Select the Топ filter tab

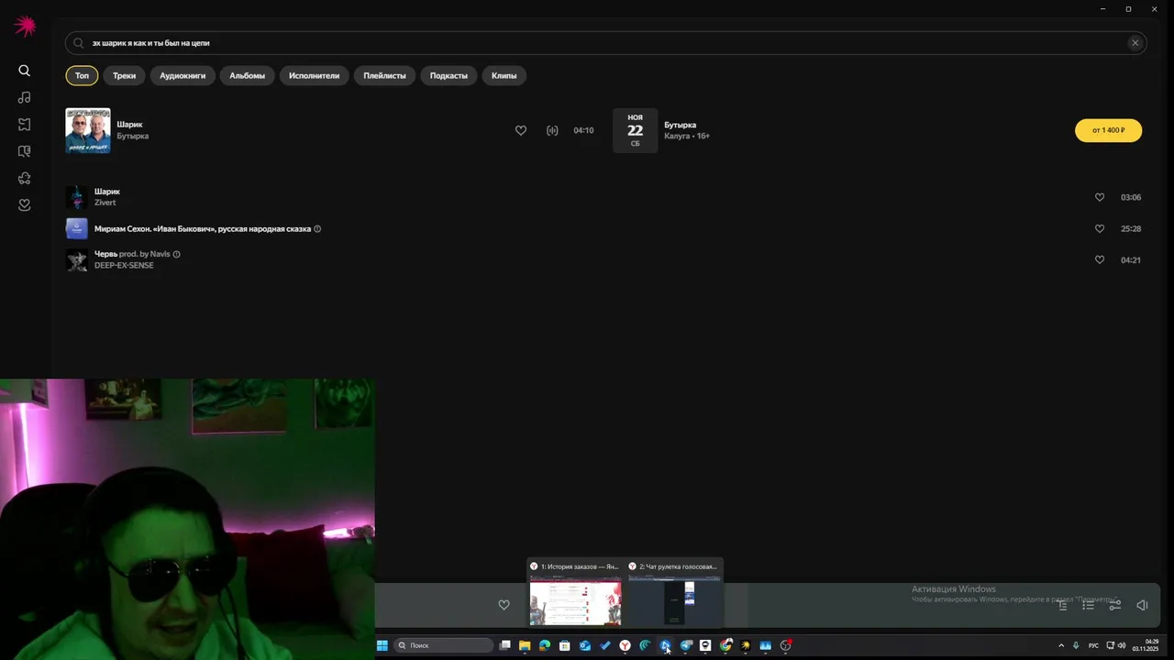pyautogui.click(x=82, y=76)
